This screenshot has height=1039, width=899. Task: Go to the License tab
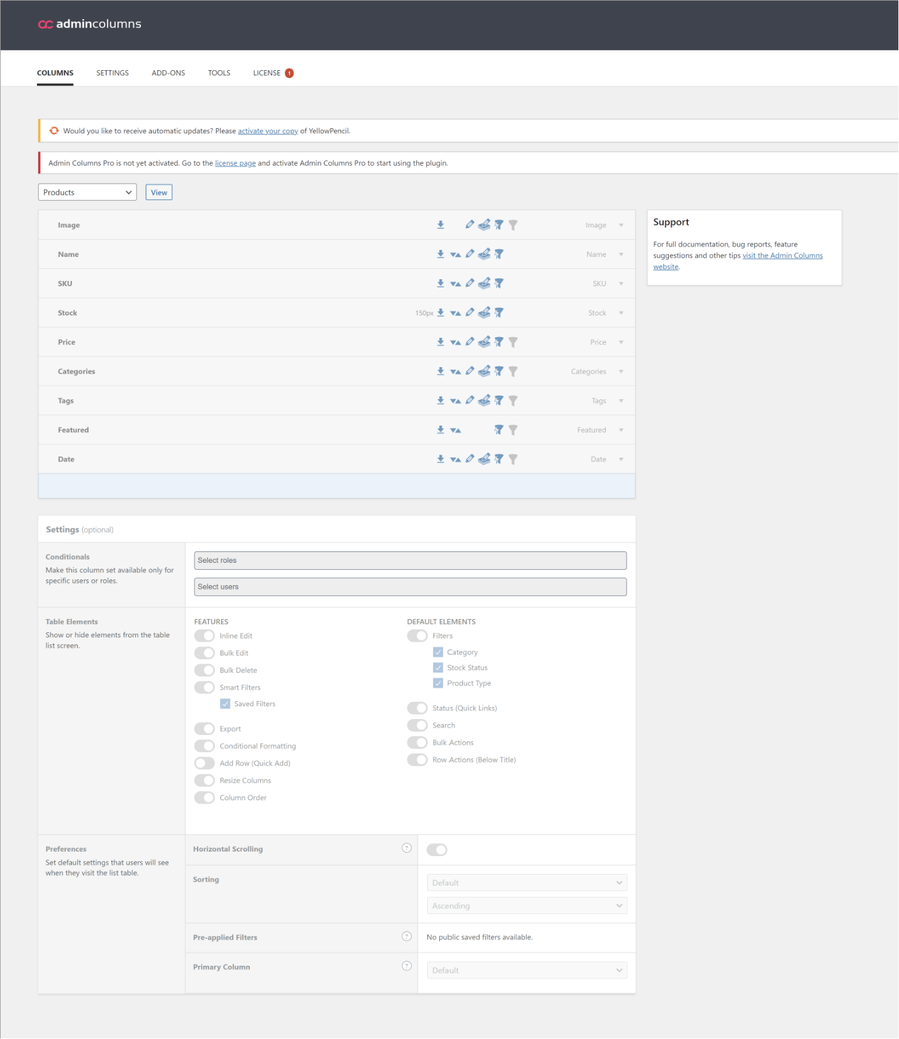(273, 73)
